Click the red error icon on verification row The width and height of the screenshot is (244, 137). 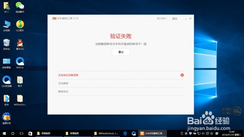coord(182,75)
